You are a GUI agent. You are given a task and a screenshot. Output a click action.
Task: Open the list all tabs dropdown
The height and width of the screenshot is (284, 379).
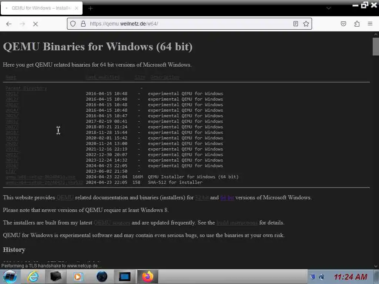[x=329, y=8]
